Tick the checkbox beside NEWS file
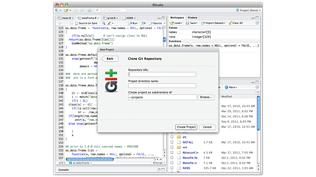The height and width of the screenshot is (177, 316). tap(172, 168)
